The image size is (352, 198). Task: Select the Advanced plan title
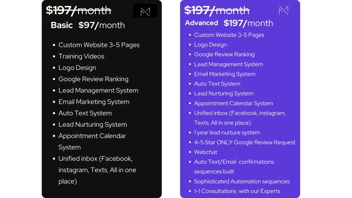202,23
